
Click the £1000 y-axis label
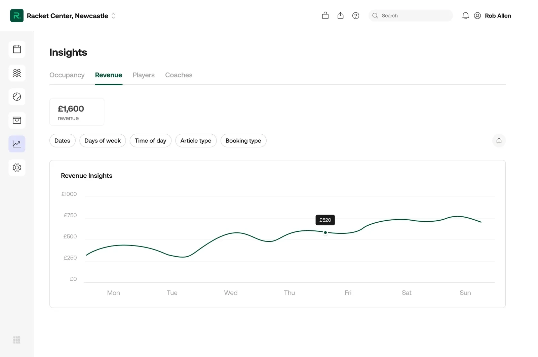click(69, 194)
